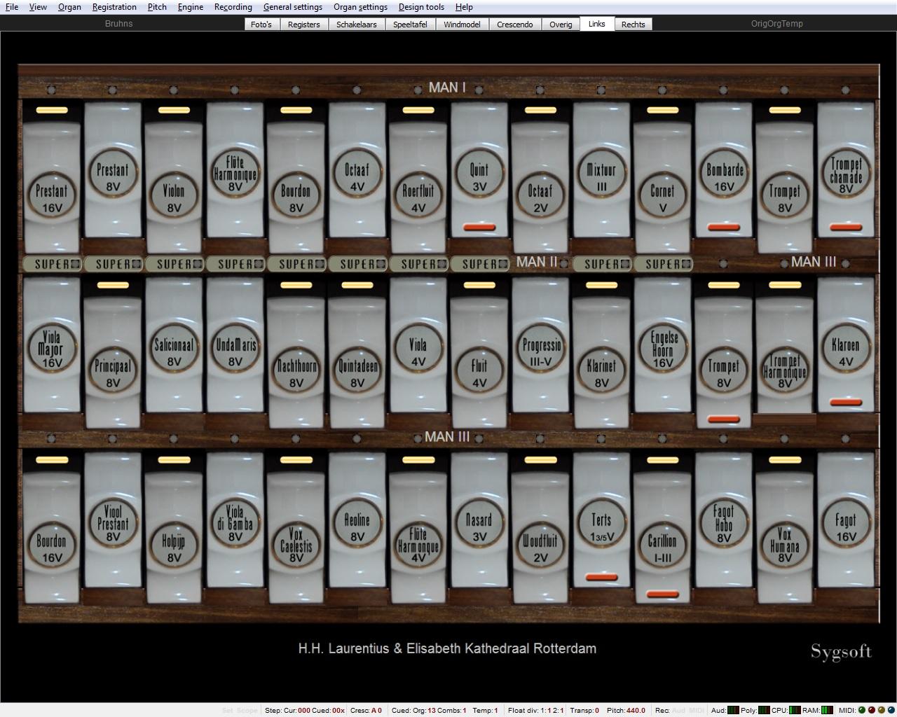Viewport: 897px width, 717px height.
Task: Engage the Cornet V stop
Action: (662, 196)
